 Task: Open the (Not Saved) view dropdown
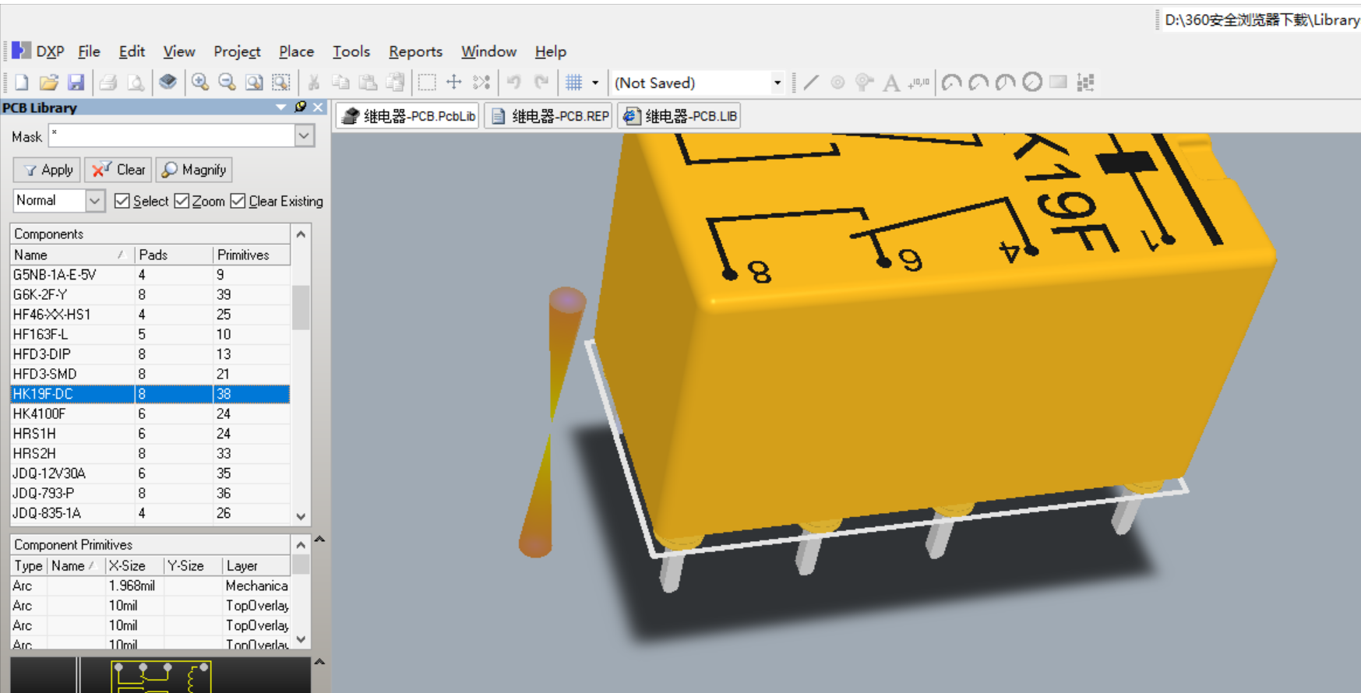777,83
